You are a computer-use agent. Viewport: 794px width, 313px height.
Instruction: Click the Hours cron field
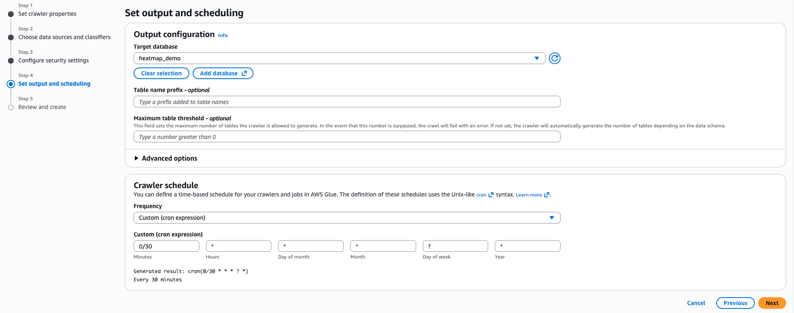[x=238, y=246]
